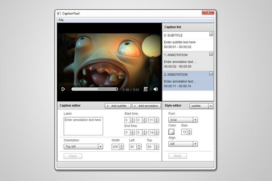Mute the video volume

click(156, 89)
